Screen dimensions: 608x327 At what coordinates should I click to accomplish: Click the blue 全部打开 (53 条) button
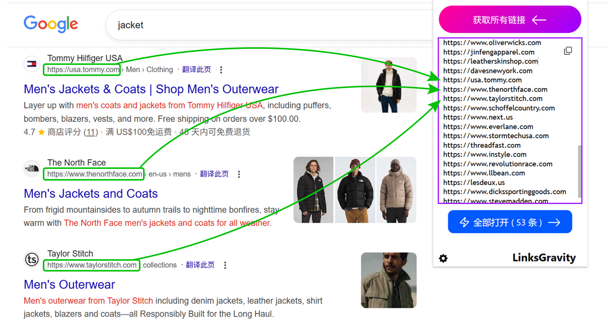510,222
